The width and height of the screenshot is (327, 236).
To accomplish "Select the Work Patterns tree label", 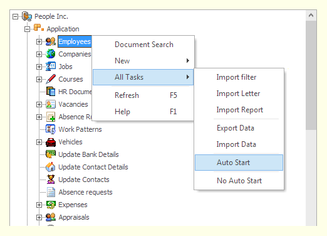I will tap(80, 129).
